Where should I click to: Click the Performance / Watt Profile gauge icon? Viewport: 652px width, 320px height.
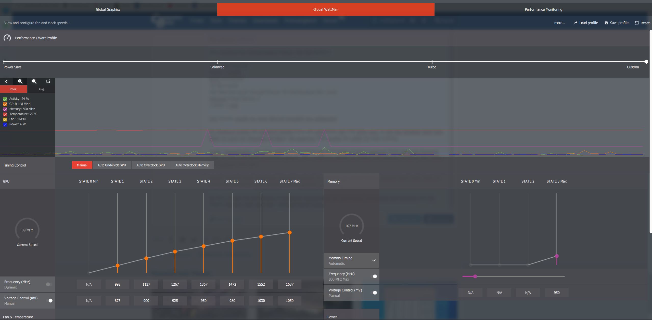click(7, 38)
